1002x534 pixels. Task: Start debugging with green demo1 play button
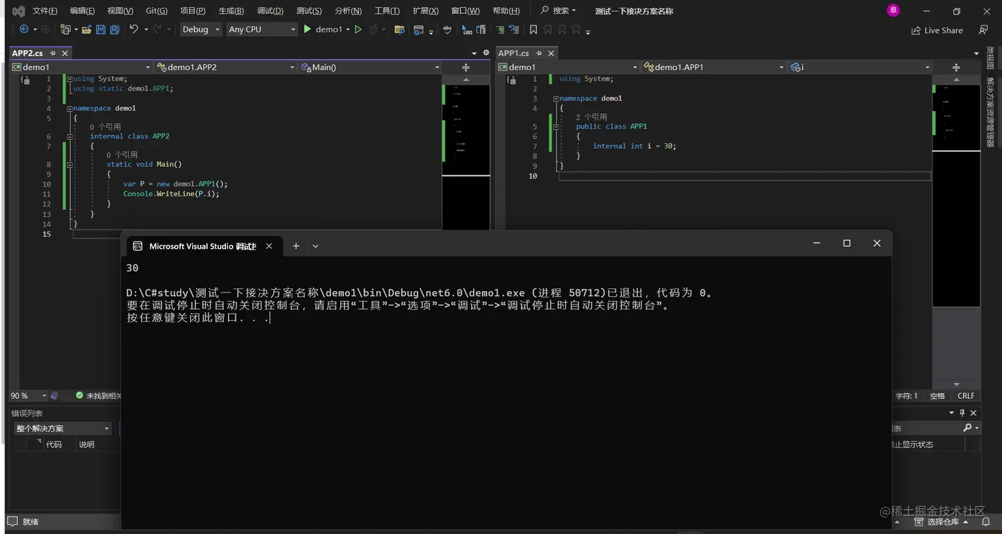[323, 29]
